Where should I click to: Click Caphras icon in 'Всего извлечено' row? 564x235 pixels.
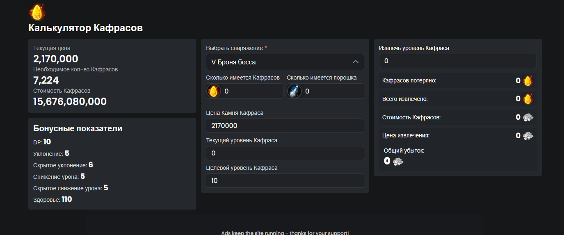tap(527, 99)
